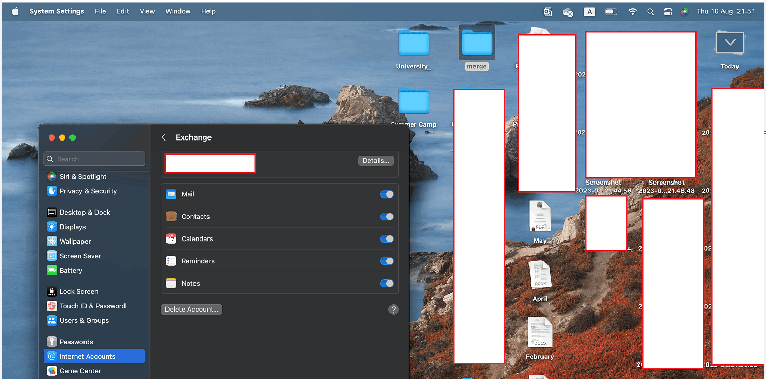Open Passwords settings
Viewport: 766px width, 379px height.
(69, 342)
